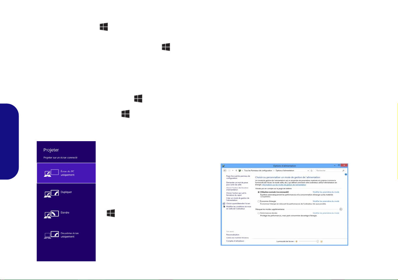This screenshot has width=398, height=280.
Task: Modify settings for Performances élevées plan
Action: coord(326,213)
